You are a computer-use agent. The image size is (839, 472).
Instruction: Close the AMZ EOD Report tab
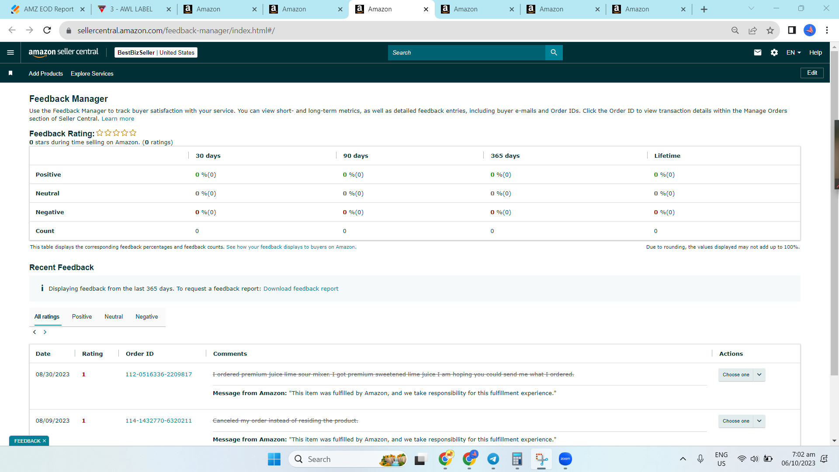tap(83, 9)
